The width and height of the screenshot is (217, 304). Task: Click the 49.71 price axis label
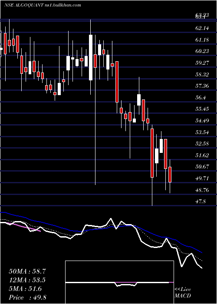click(x=202, y=178)
